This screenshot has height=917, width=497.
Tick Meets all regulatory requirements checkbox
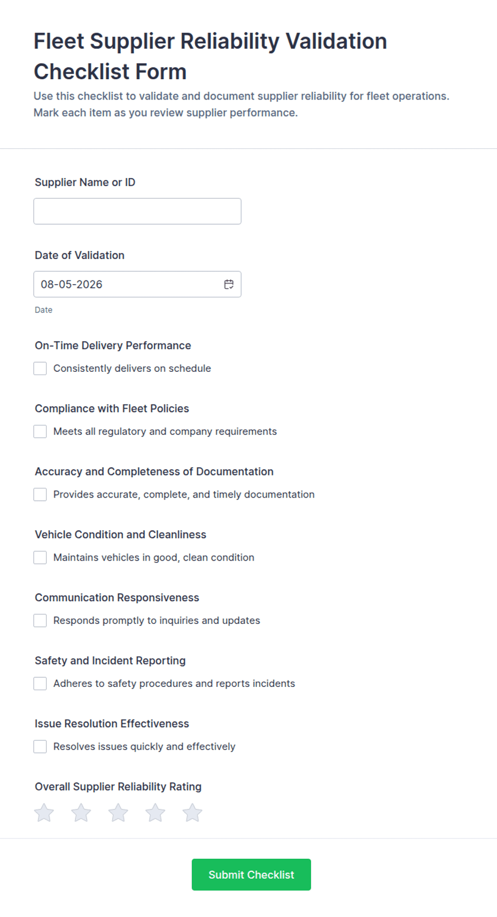pyautogui.click(x=40, y=431)
